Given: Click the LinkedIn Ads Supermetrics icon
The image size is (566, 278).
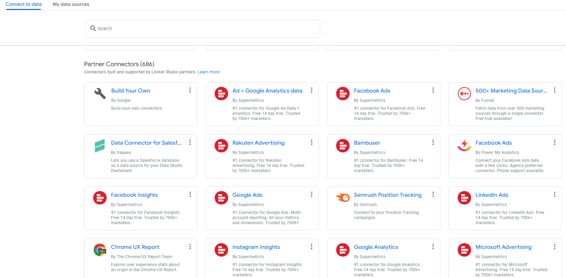Looking at the screenshot, I should [464, 198].
